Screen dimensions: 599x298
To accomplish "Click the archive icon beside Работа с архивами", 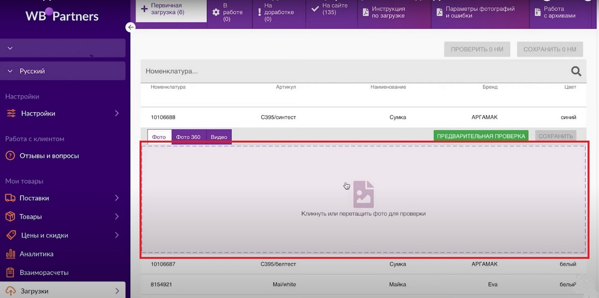I will [x=538, y=12].
